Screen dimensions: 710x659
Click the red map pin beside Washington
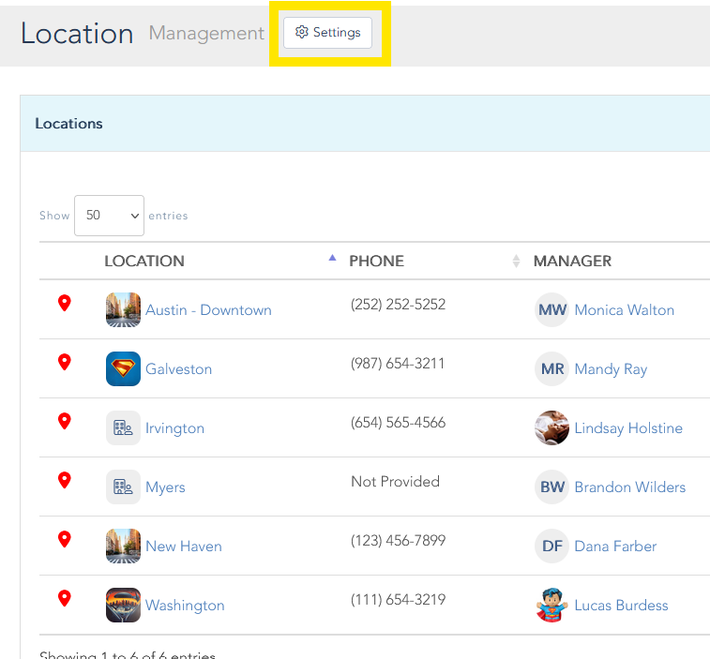(x=65, y=598)
